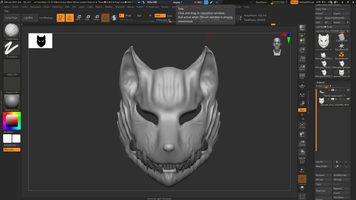The height and width of the screenshot is (200, 356).
Task: Activate the Scale transform tool
Action: click(87, 18)
